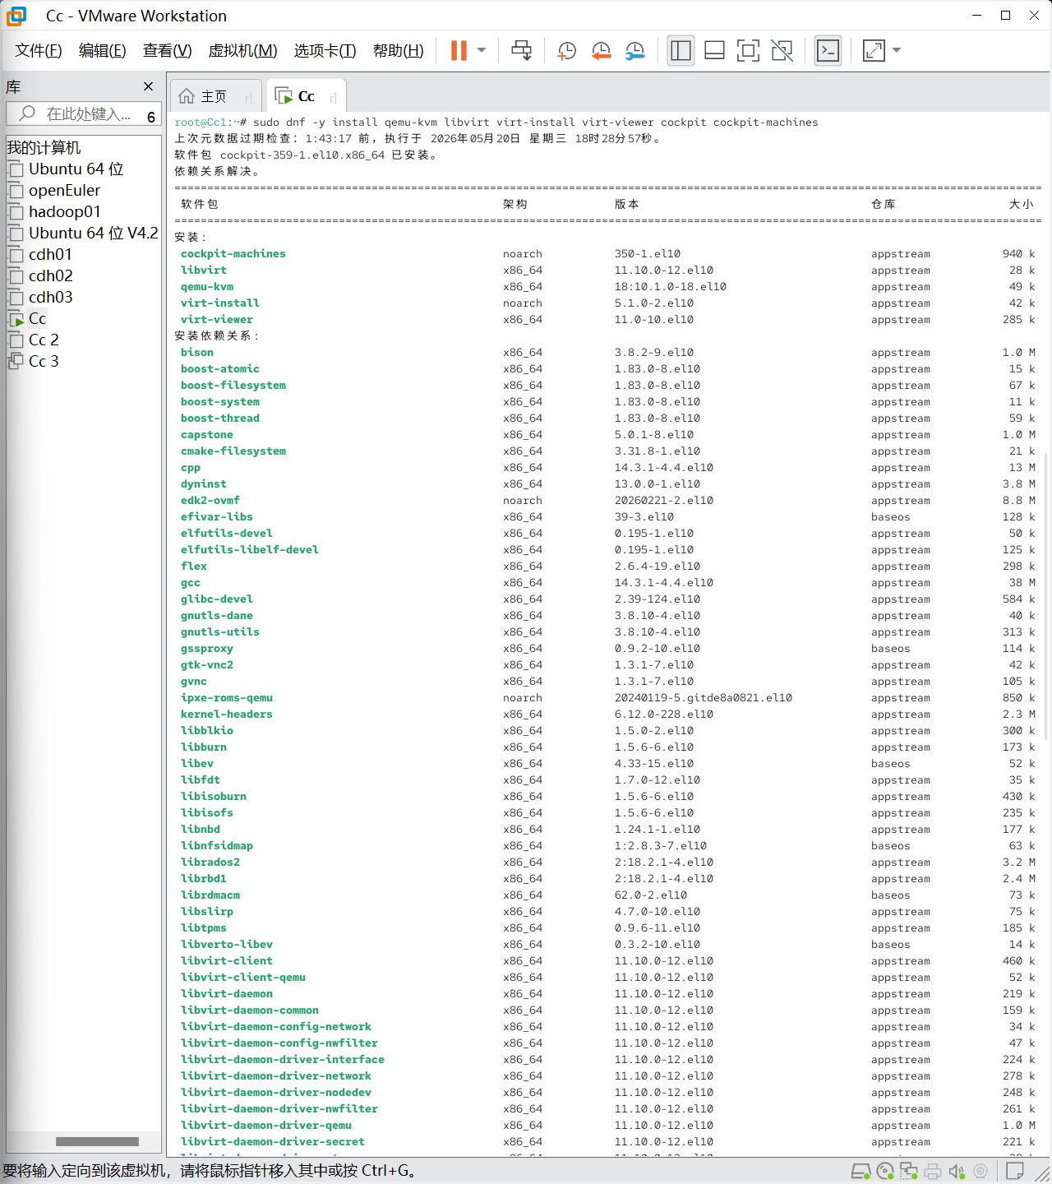Screen dimensions: 1052x1184
Task: Click the root@Cc1 shell prompt
Action: (x=210, y=123)
